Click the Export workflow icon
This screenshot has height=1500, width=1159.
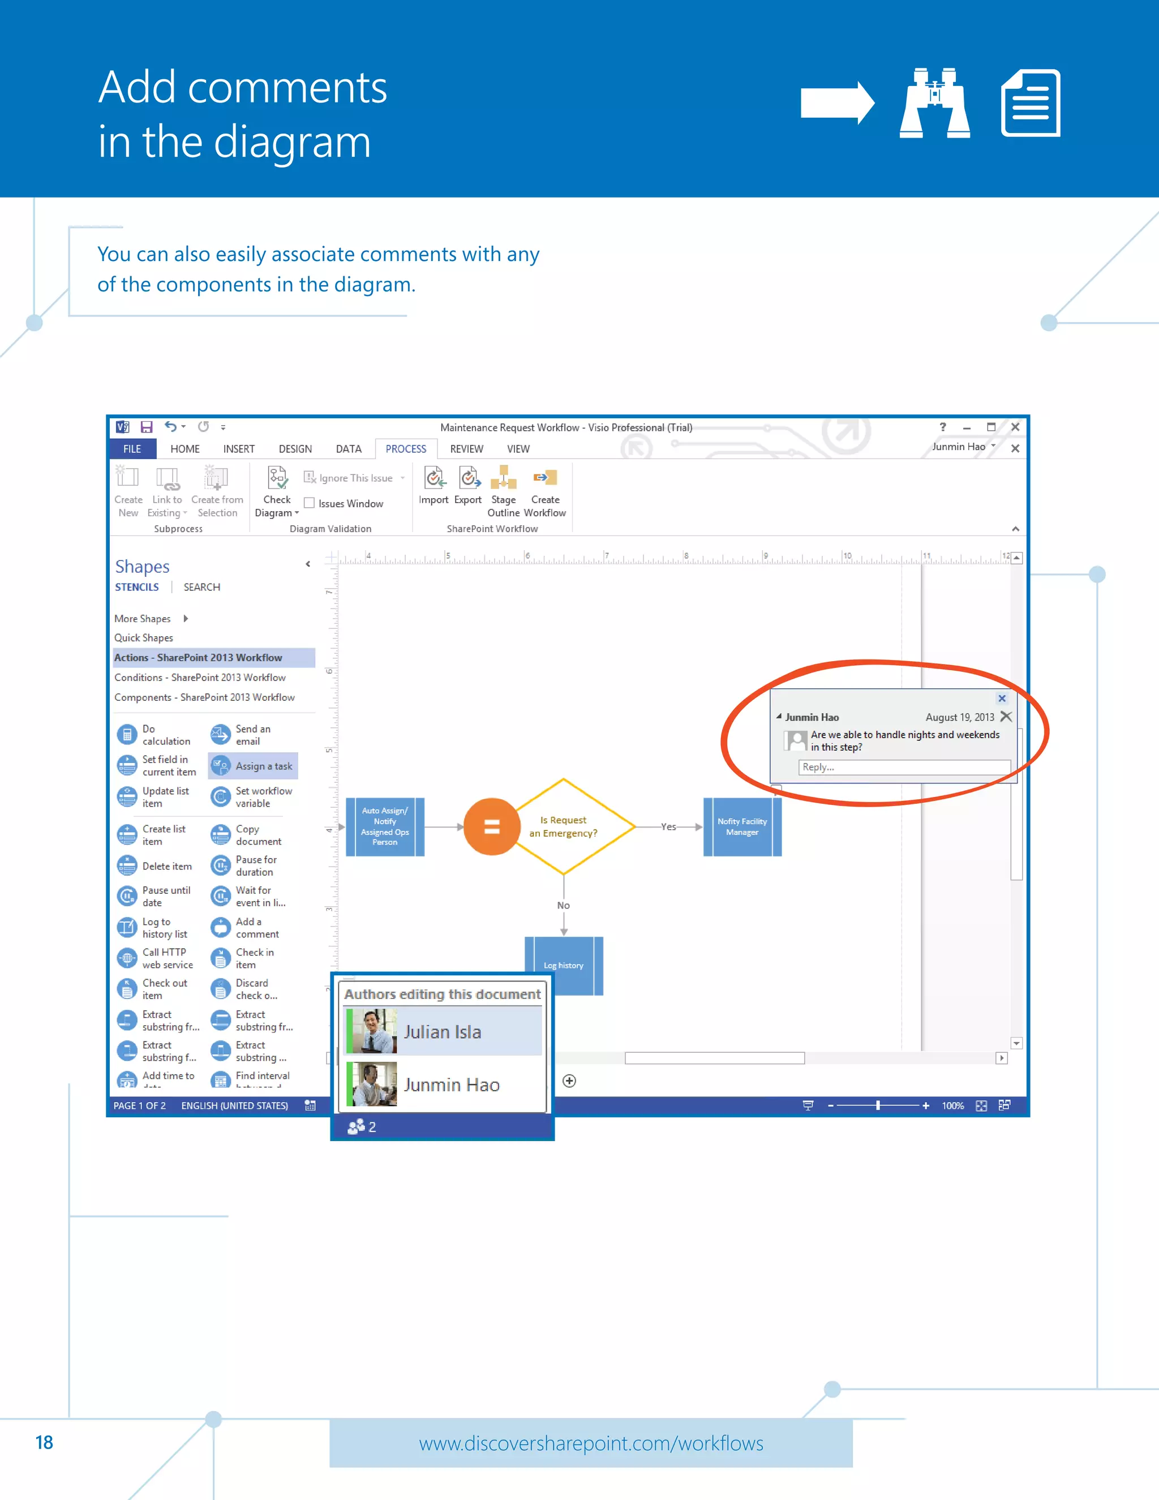tap(469, 477)
